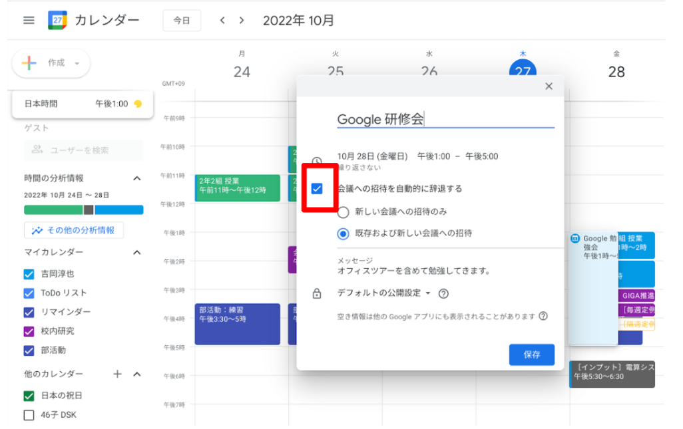The width and height of the screenshot is (683, 429).
Task: Toggle the 部活動 calendar checkbox
Action: (29, 351)
